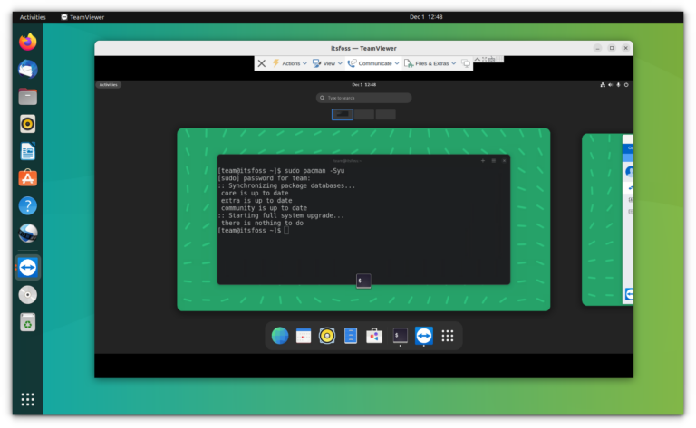Collapse the TeamViewer toolbar with the up chevron
The height and width of the screenshot is (428, 696).
point(478,60)
